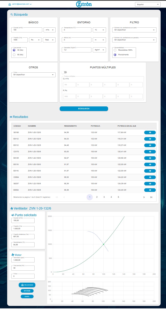Click the Velocidad (rpm) field in Motor

point(23,260)
